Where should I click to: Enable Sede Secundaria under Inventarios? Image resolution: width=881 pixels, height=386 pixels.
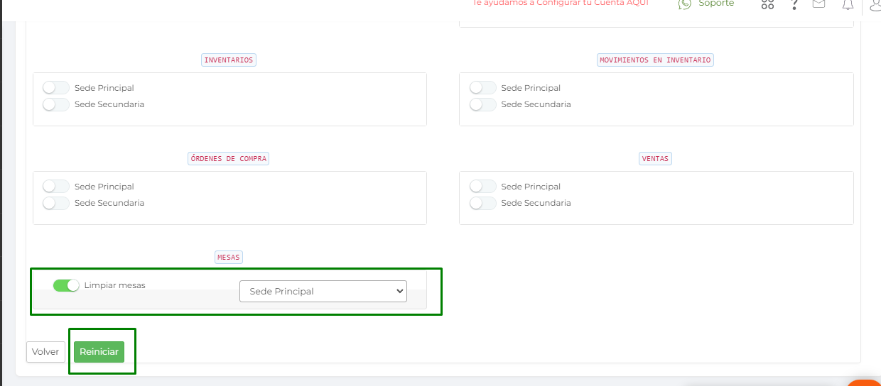(56, 104)
